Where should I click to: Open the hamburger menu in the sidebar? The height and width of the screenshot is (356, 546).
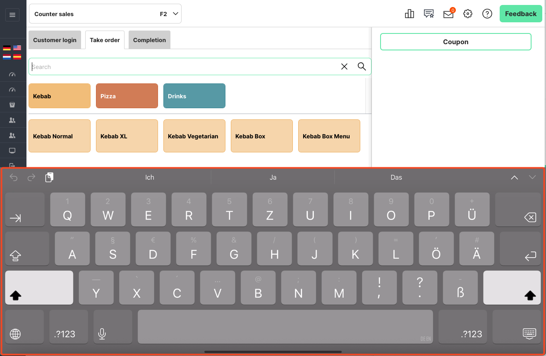12,15
